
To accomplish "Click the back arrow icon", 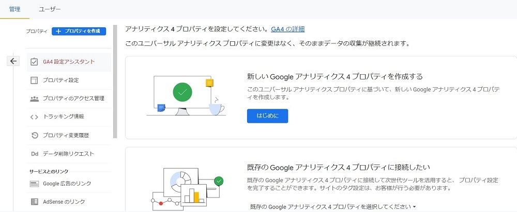I will [13, 61].
